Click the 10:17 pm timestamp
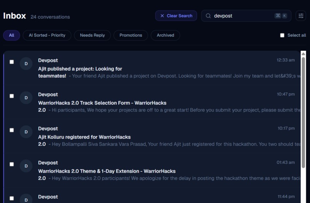The height and width of the screenshot is (203, 310). tap(286, 128)
